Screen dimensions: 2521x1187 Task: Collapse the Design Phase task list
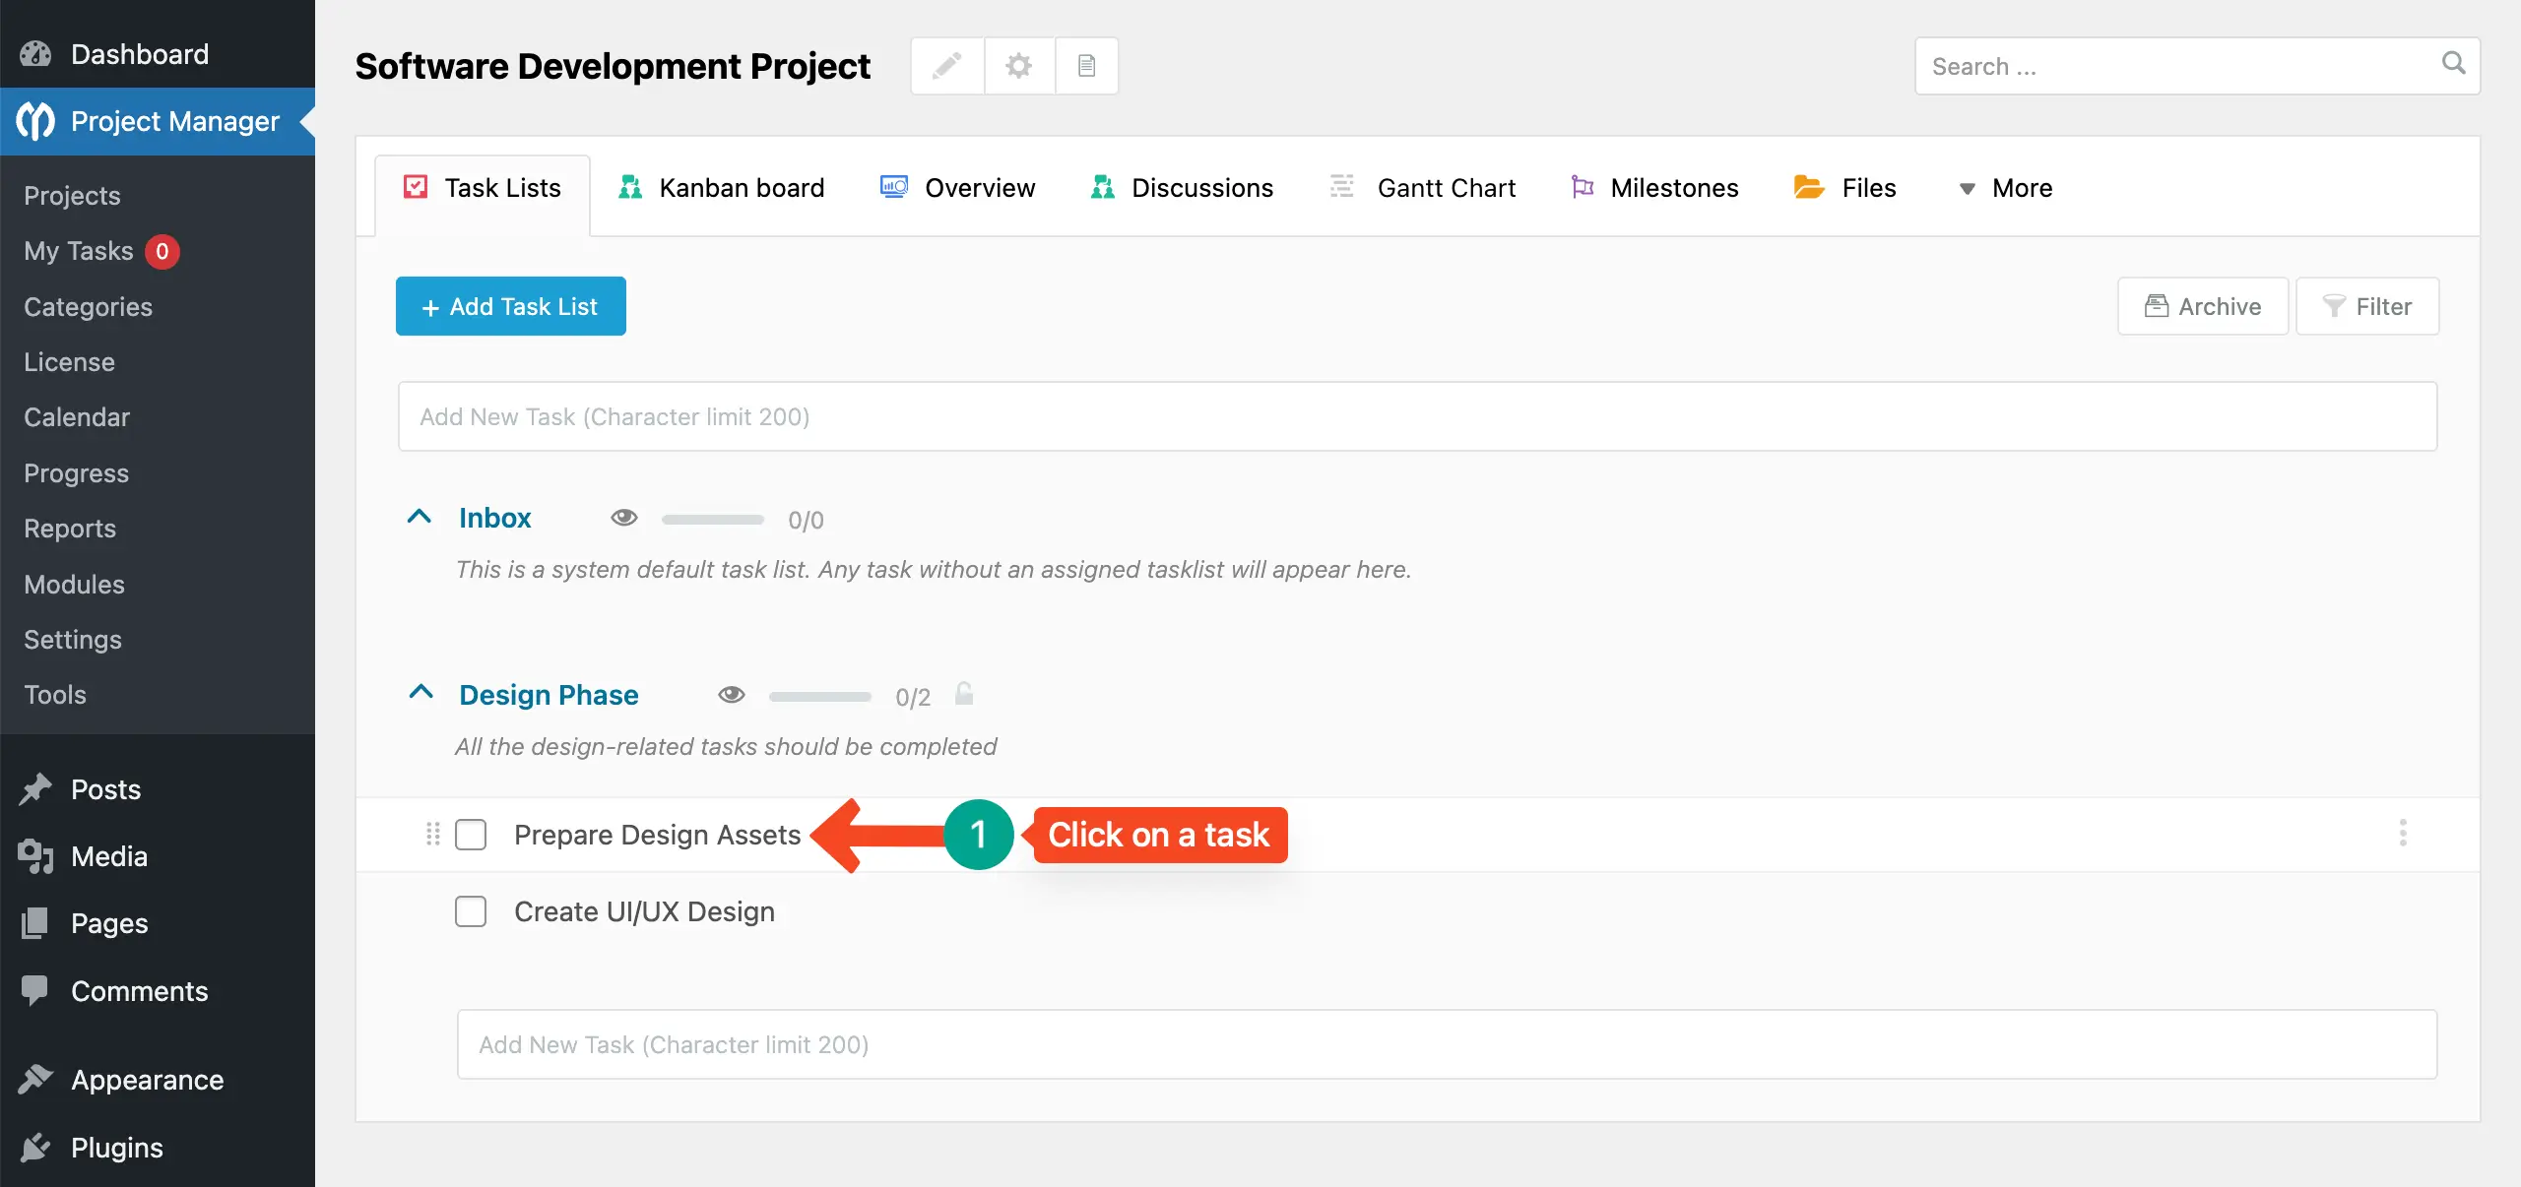tap(420, 694)
